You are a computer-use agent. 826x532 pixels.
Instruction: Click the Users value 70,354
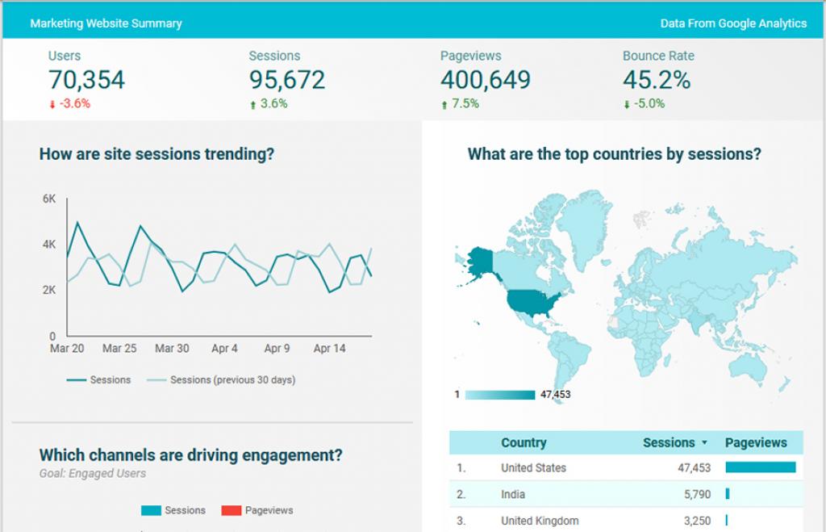86,80
